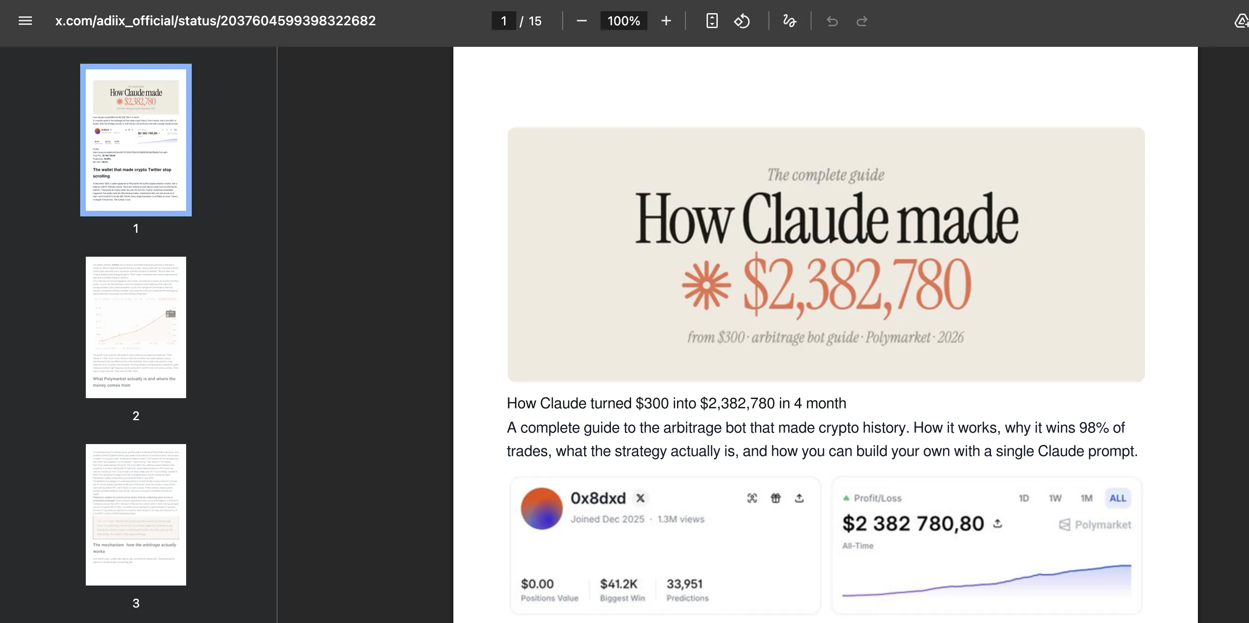Click the Polymarket logo label

coord(1095,525)
